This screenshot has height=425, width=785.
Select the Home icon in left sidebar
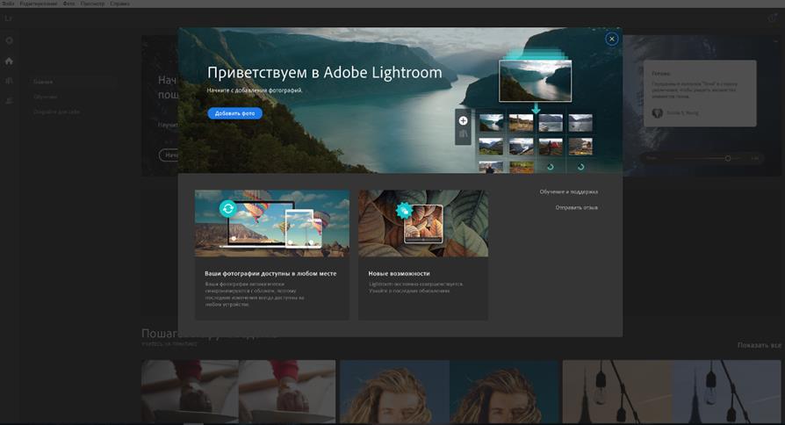click(x=9, y=61)
